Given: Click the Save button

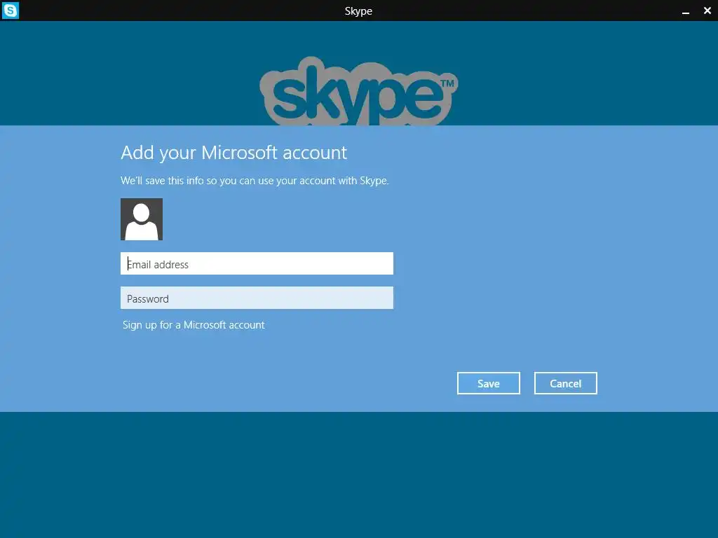Looking at the screenshot, I should [x=489, y=383].
